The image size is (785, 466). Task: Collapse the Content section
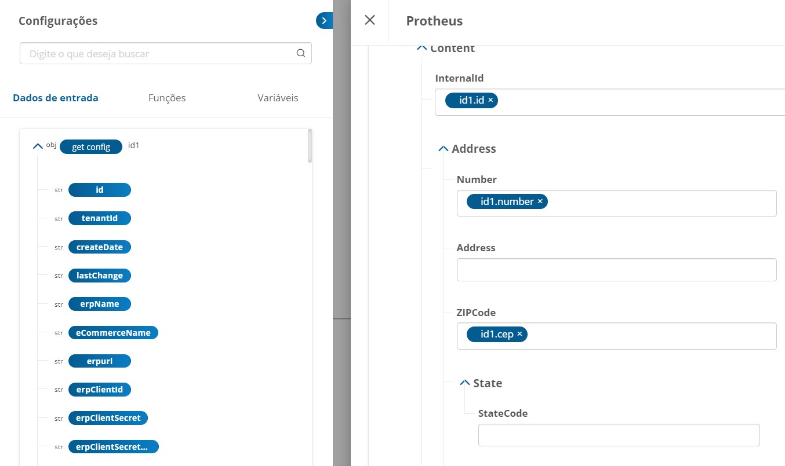422,49
